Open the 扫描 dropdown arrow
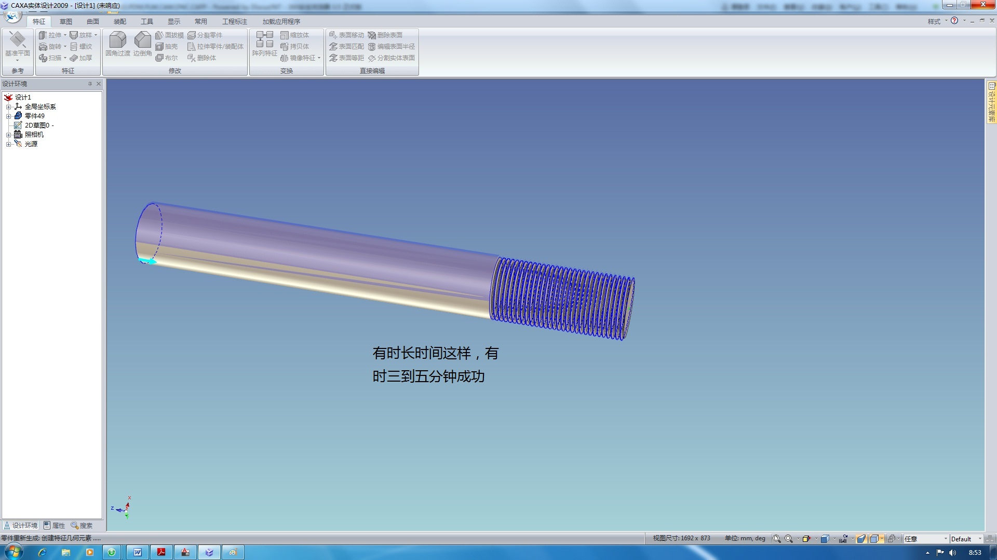 coord(65,58)
